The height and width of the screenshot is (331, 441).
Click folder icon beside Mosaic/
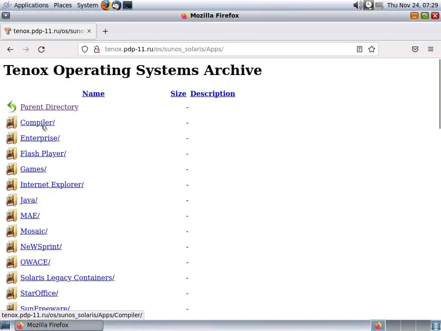point(12,231)
